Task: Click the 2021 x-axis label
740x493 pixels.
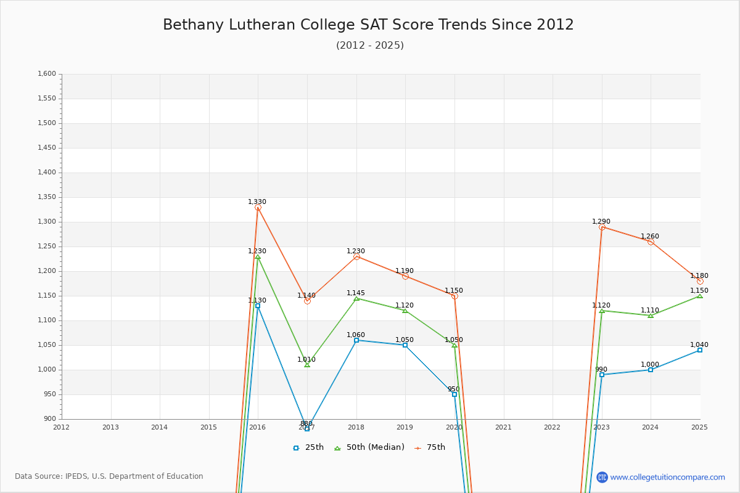Action: [x=503, y=427]
